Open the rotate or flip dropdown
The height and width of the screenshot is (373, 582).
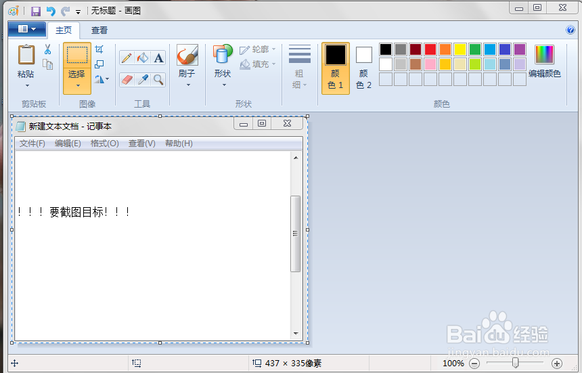pos(102,79)
